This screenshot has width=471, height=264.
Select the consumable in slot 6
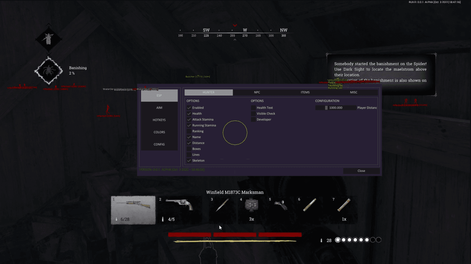(309, 210)
